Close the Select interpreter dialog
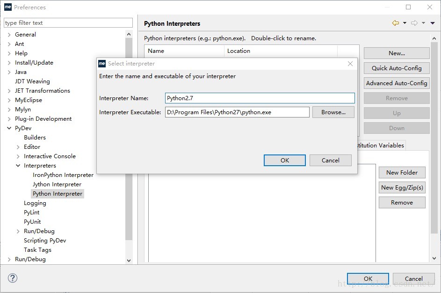The image size is (441, 293). [x=350, y=64]
